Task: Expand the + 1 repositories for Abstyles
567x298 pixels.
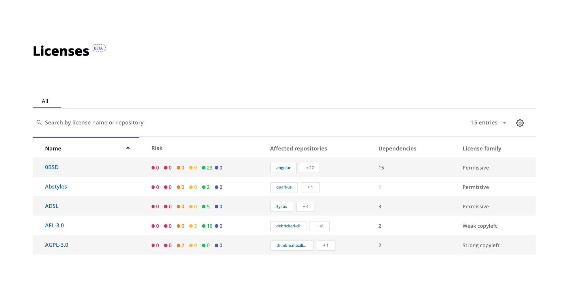Action: pyautogui.click(x=310, y=187)
